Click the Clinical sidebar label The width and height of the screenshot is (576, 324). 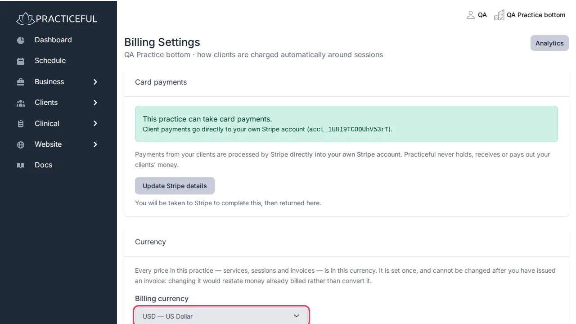coord(47,123)
